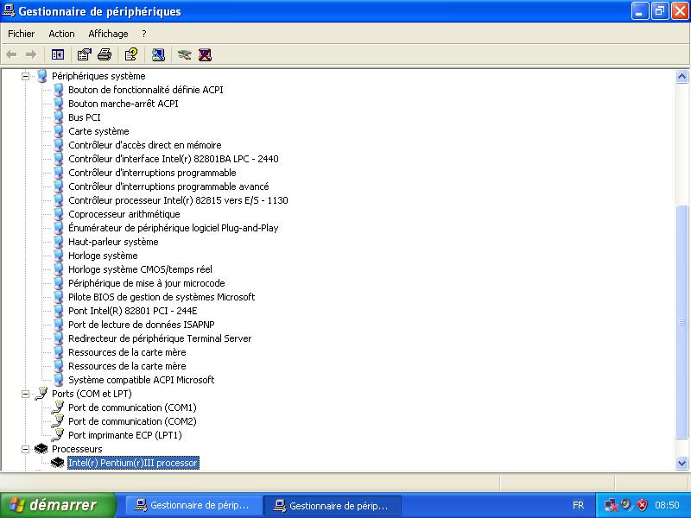Viewport: 691px width, 518px height.
Task: Click the Ports (COM et LPT) category icon
Action: click(41, 394)
